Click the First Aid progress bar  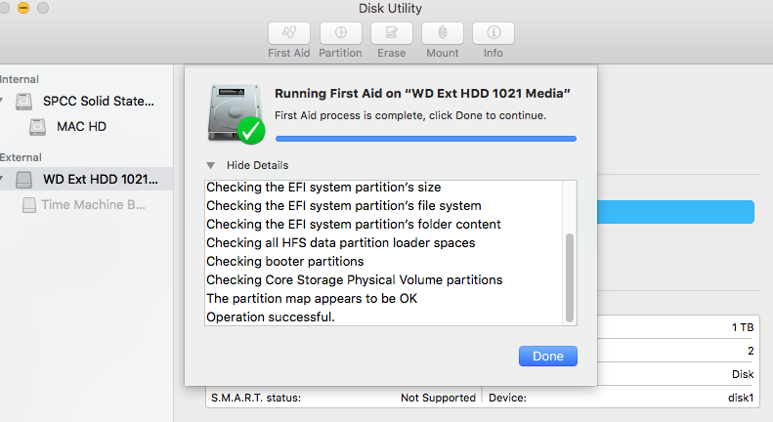pos(425,139)
